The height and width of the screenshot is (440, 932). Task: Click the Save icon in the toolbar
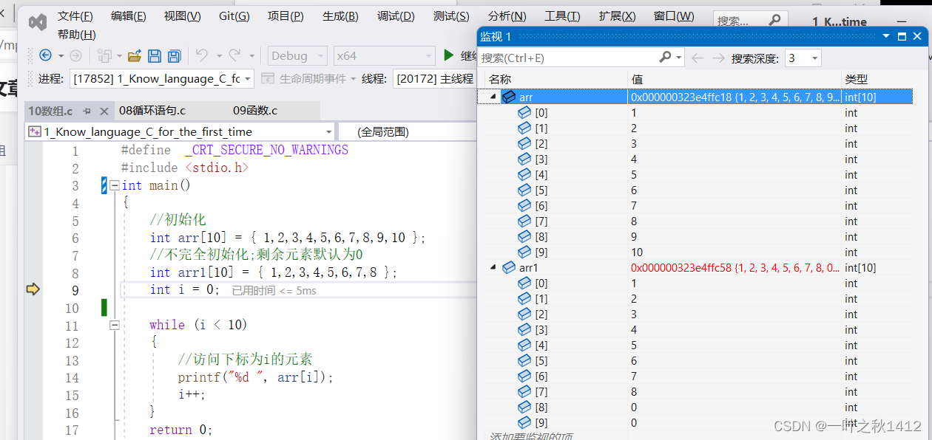155,56
